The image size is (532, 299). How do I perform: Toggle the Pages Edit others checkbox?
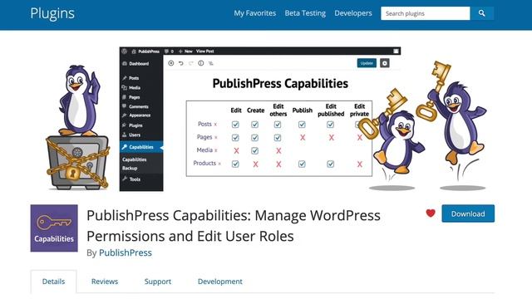coord(278,138)
